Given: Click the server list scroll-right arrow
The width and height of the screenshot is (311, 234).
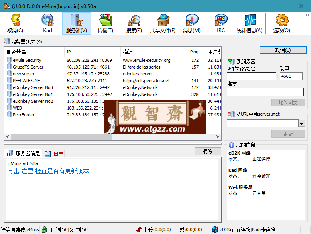Looking at the screenshot, I should [x=217, y=136].
